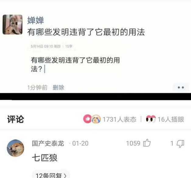Viewport: 191px width, 178px height.
Task: Open the post title text
Action: [x=86, y=32]
